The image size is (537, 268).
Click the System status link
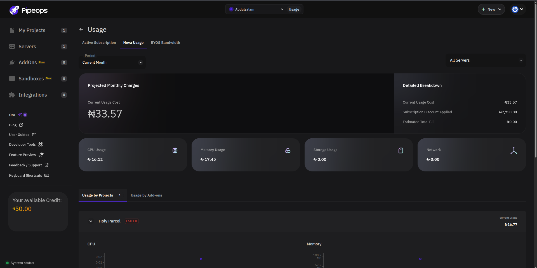20,263
